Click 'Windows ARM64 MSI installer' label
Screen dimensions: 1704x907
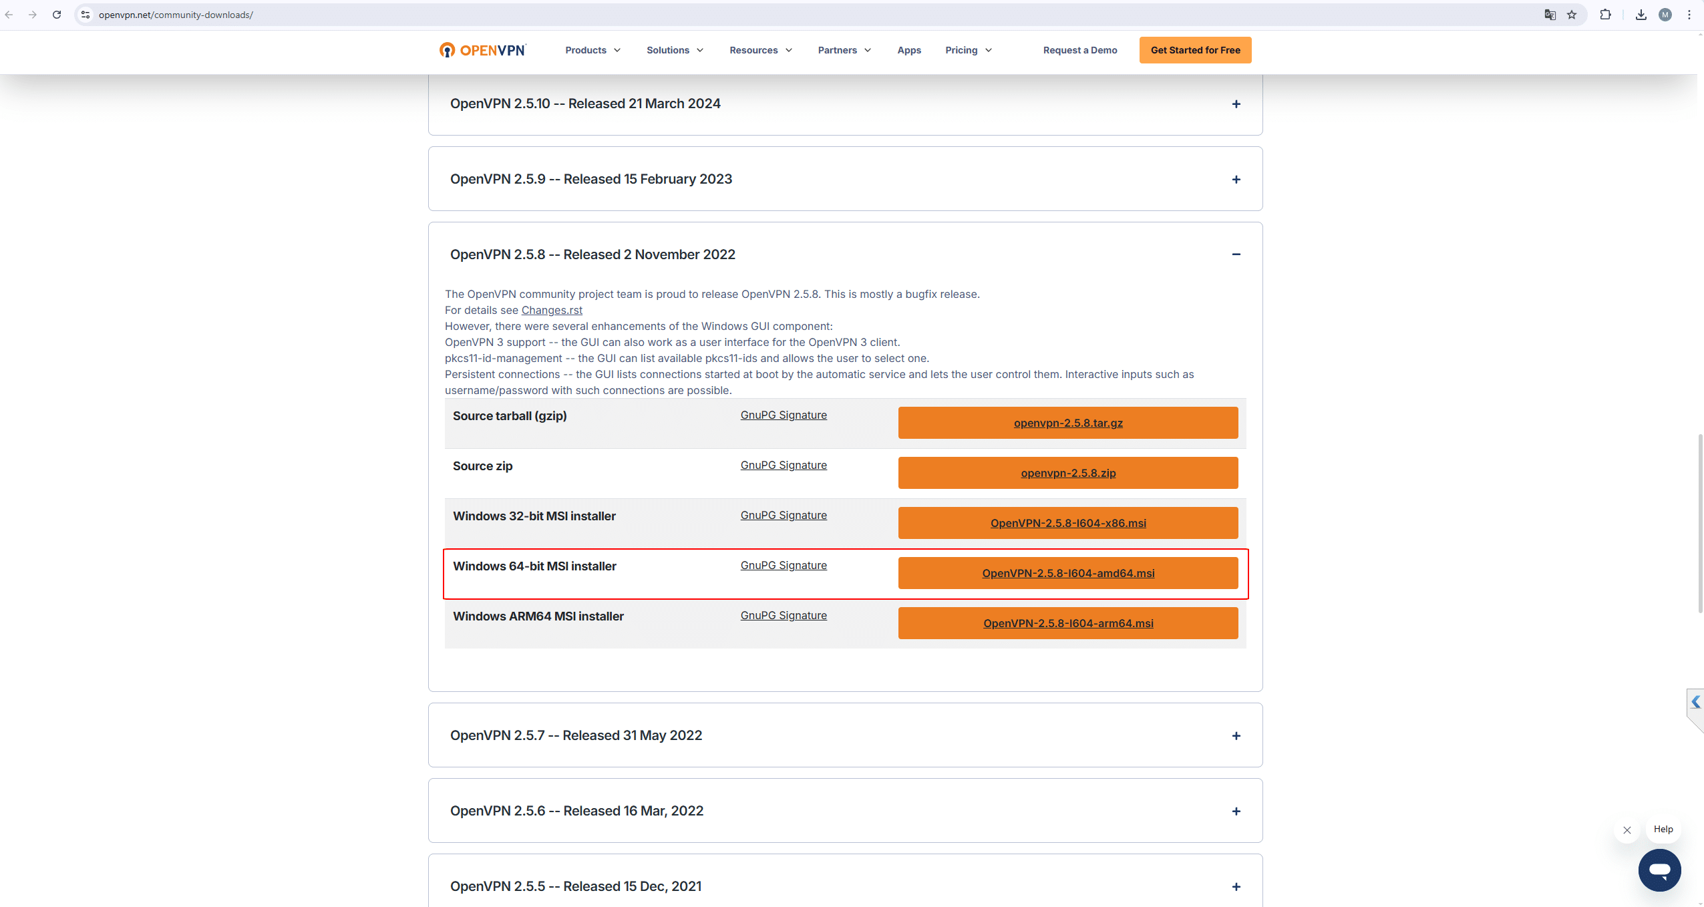tap(538, 616)
